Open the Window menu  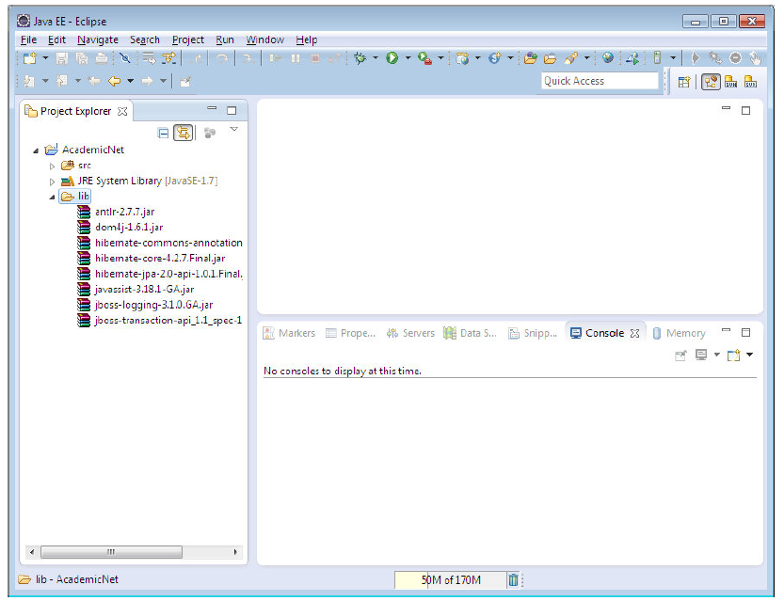[264, 40]
